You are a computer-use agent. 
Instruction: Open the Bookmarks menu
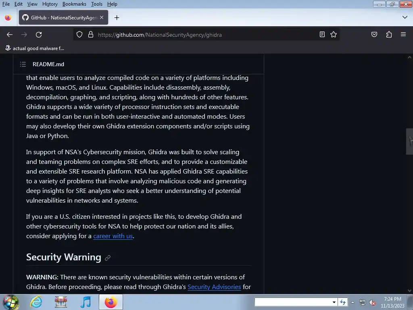[x=74, y=4]
